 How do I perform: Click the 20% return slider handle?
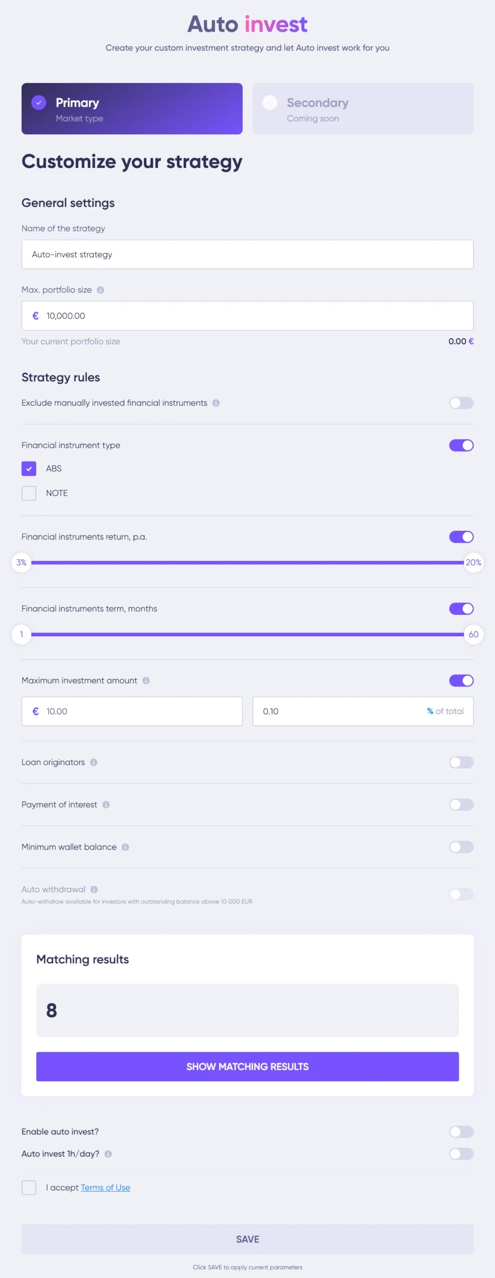click(x=473, y=563)
